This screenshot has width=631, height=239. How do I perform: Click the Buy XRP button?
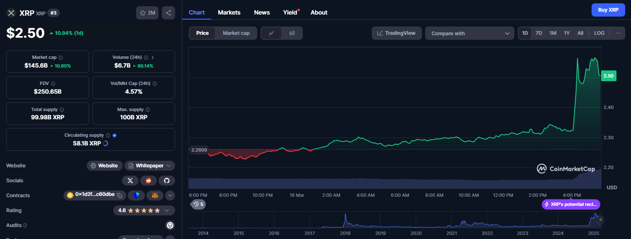(x=608, y=10)
